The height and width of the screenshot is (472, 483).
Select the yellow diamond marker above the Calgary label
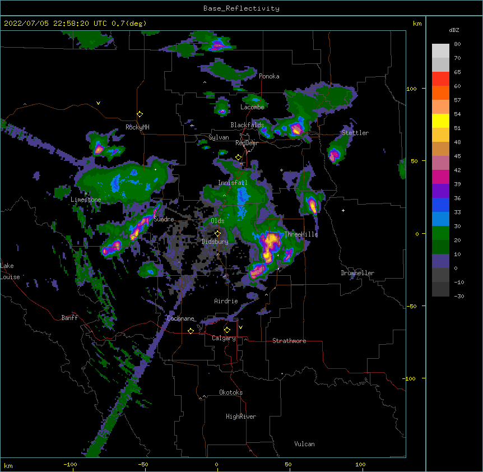tap(227, 330)
